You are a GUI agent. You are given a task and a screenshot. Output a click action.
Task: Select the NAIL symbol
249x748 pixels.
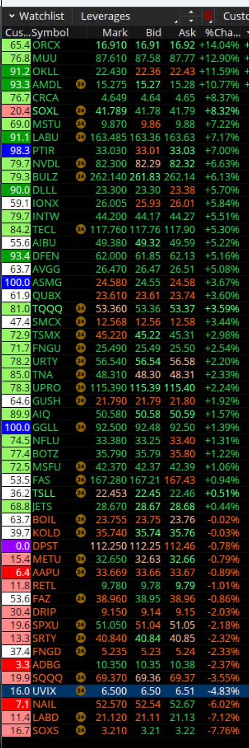coord(44,704)
